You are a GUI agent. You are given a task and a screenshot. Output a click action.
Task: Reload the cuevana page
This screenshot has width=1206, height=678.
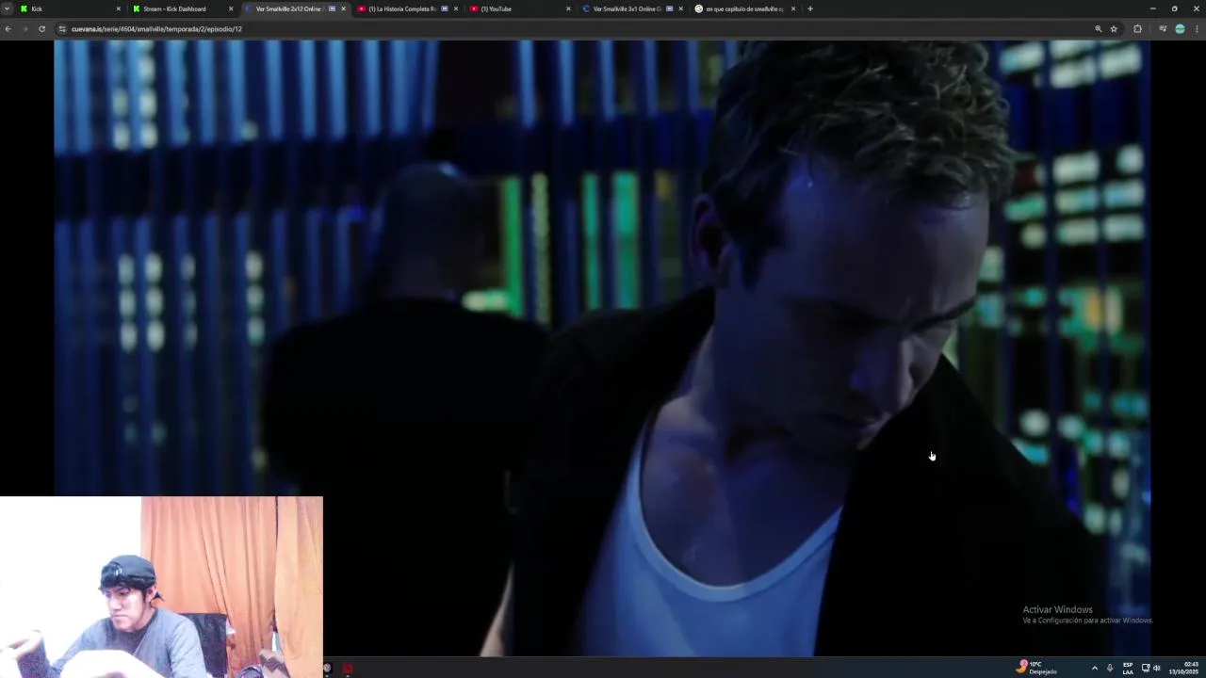tap(41, 29)
